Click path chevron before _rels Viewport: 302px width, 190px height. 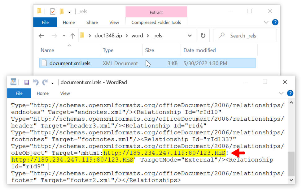click(148, 36)
